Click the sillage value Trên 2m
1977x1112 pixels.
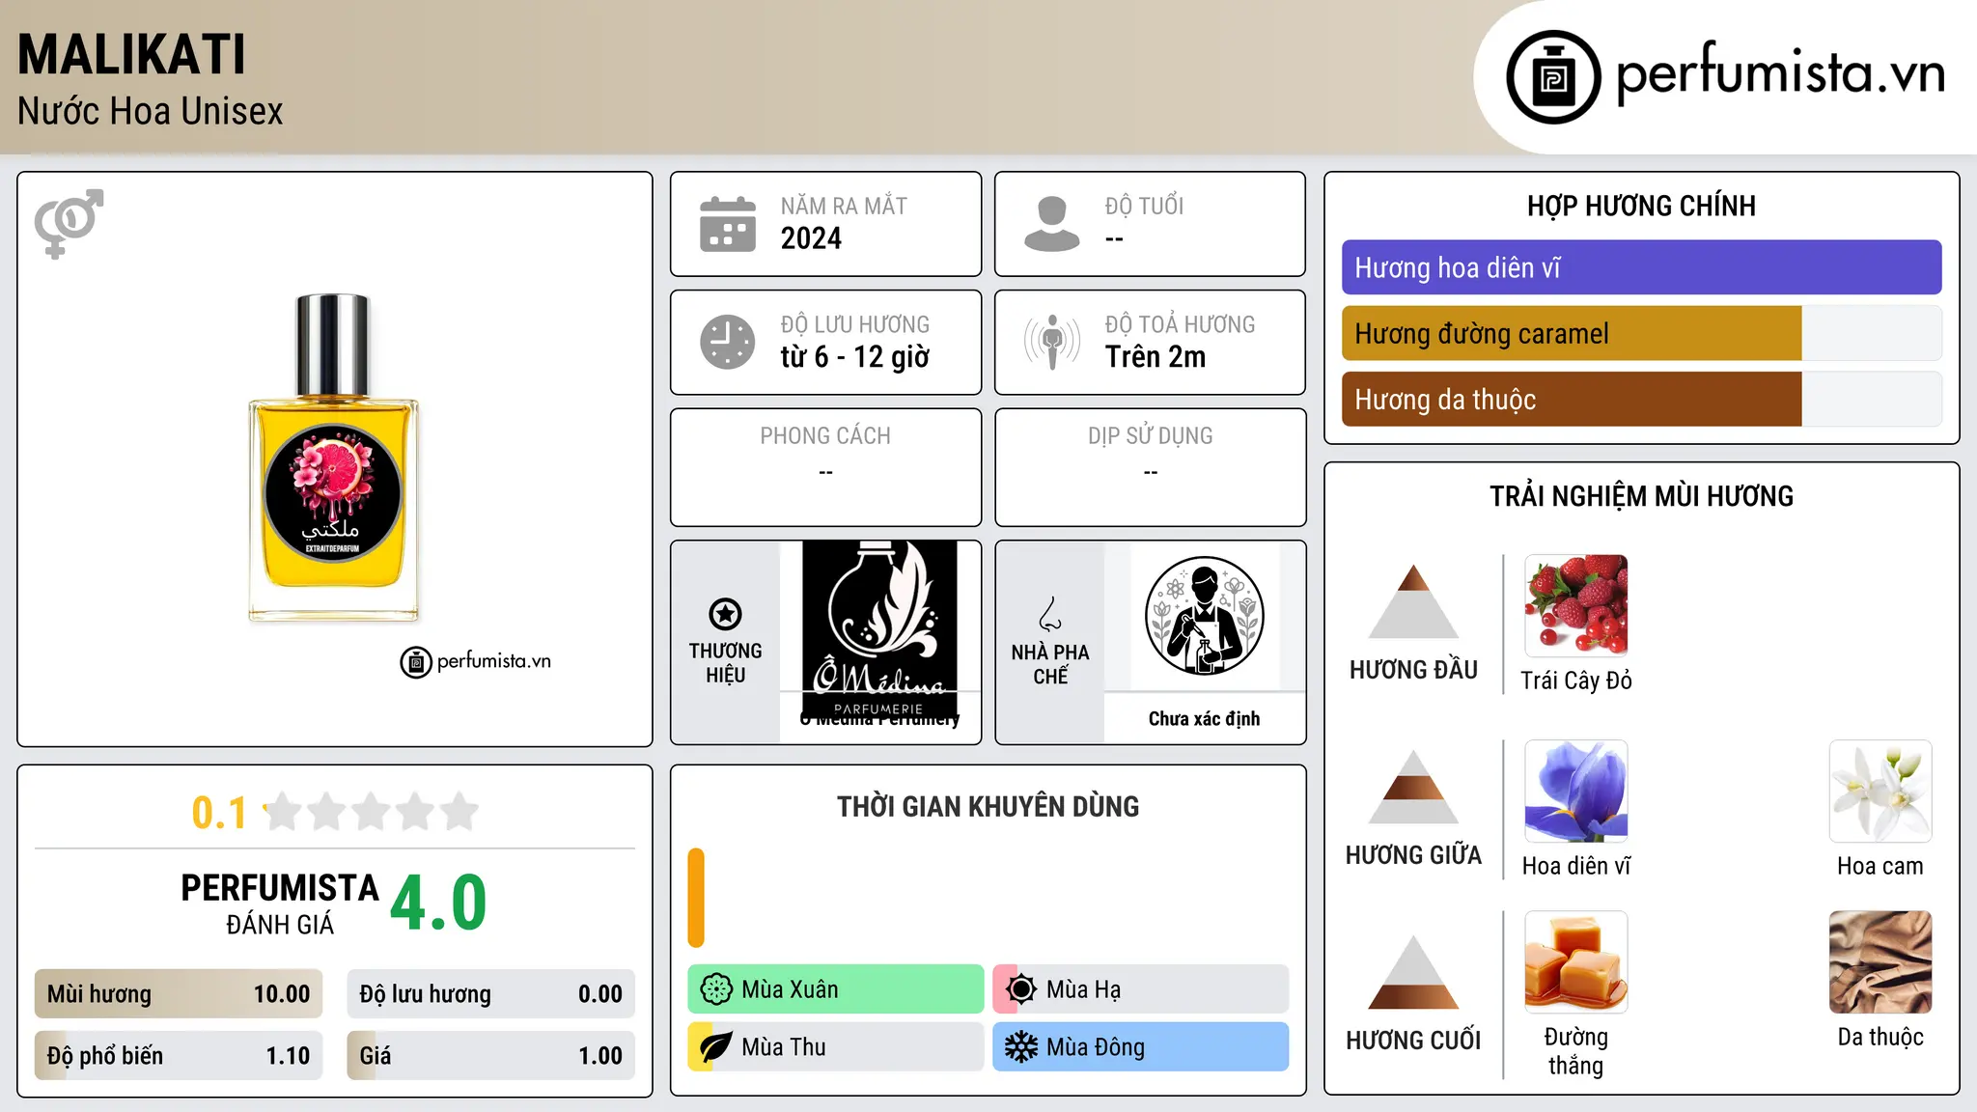click(1156, 357)
